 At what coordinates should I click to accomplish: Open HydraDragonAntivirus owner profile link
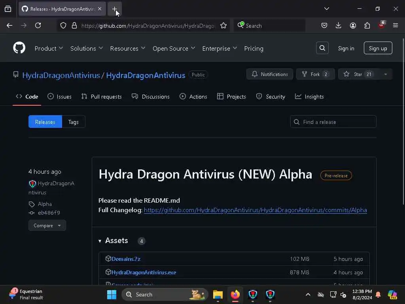61,75
